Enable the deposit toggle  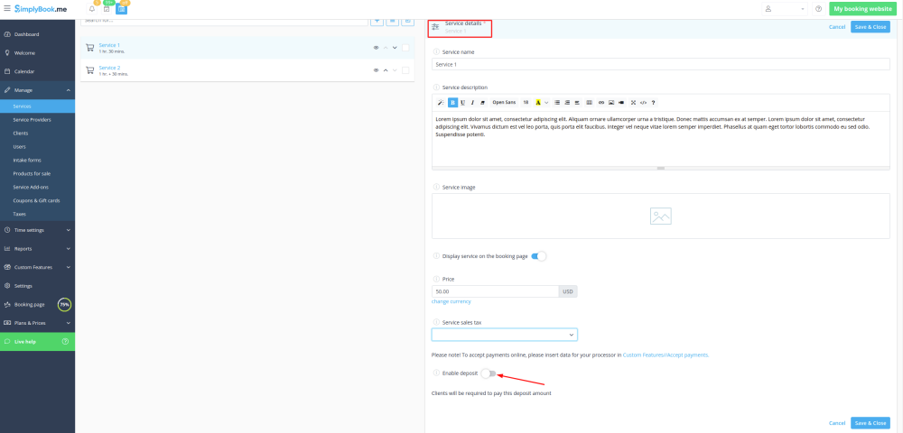point(488,373)
